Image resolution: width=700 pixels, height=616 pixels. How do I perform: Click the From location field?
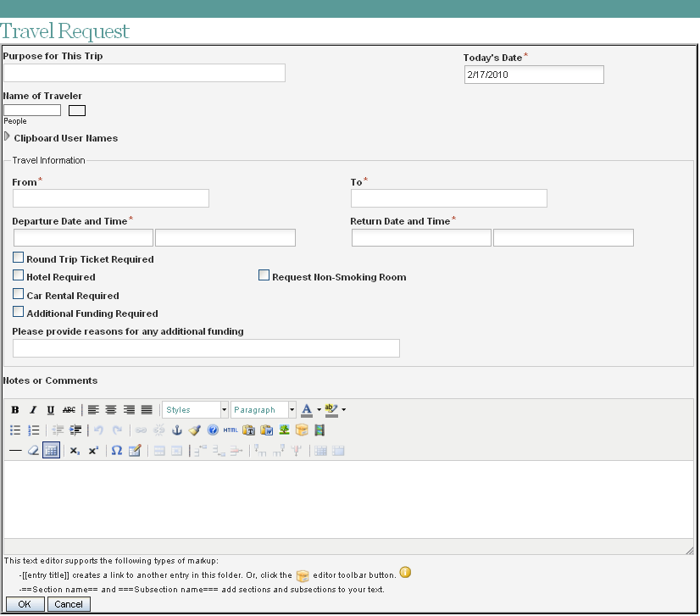tap(111, 198)
